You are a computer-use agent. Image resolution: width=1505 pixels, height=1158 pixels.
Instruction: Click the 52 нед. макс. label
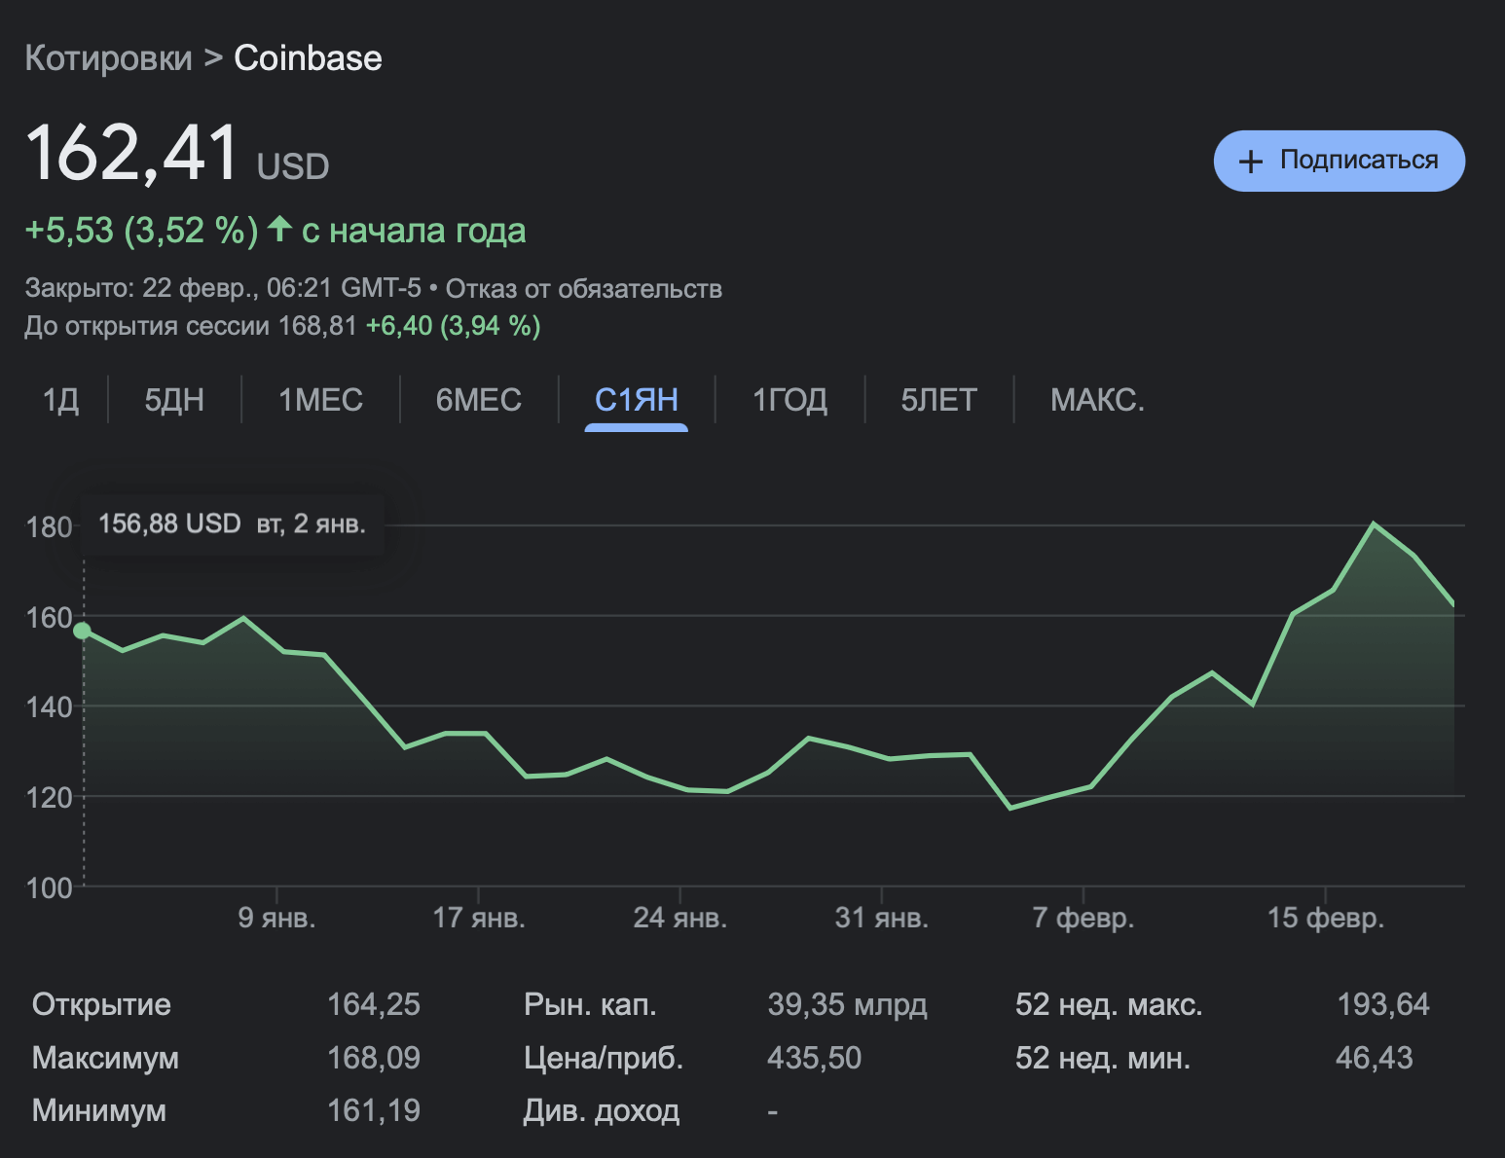[x=1109, y=1004]
